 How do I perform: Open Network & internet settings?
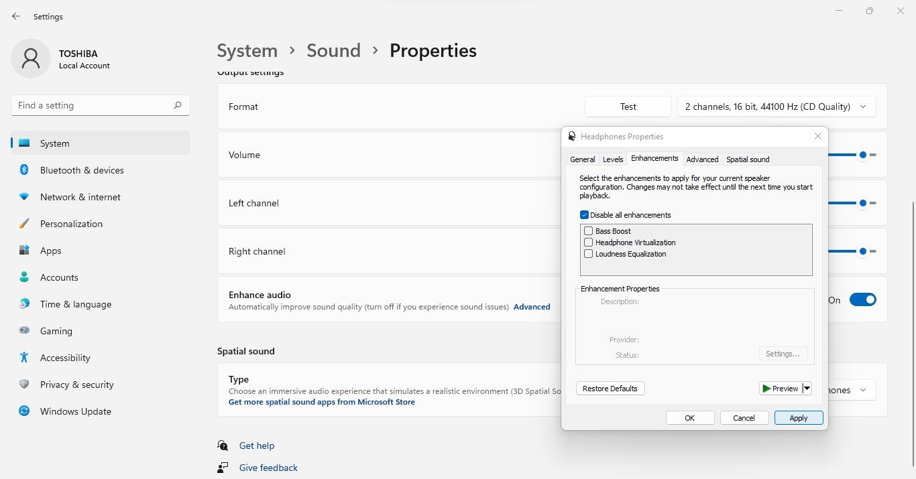tap(101, 197)
